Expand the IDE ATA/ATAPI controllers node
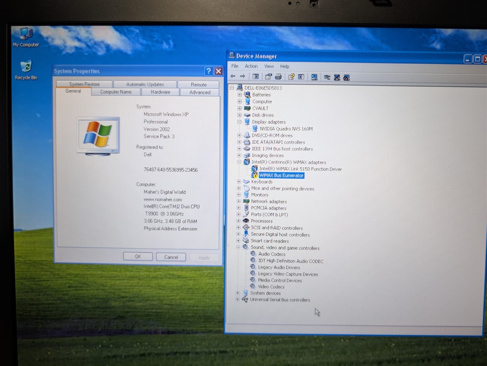This screenshot has width=487, height=366. (239, 142)
